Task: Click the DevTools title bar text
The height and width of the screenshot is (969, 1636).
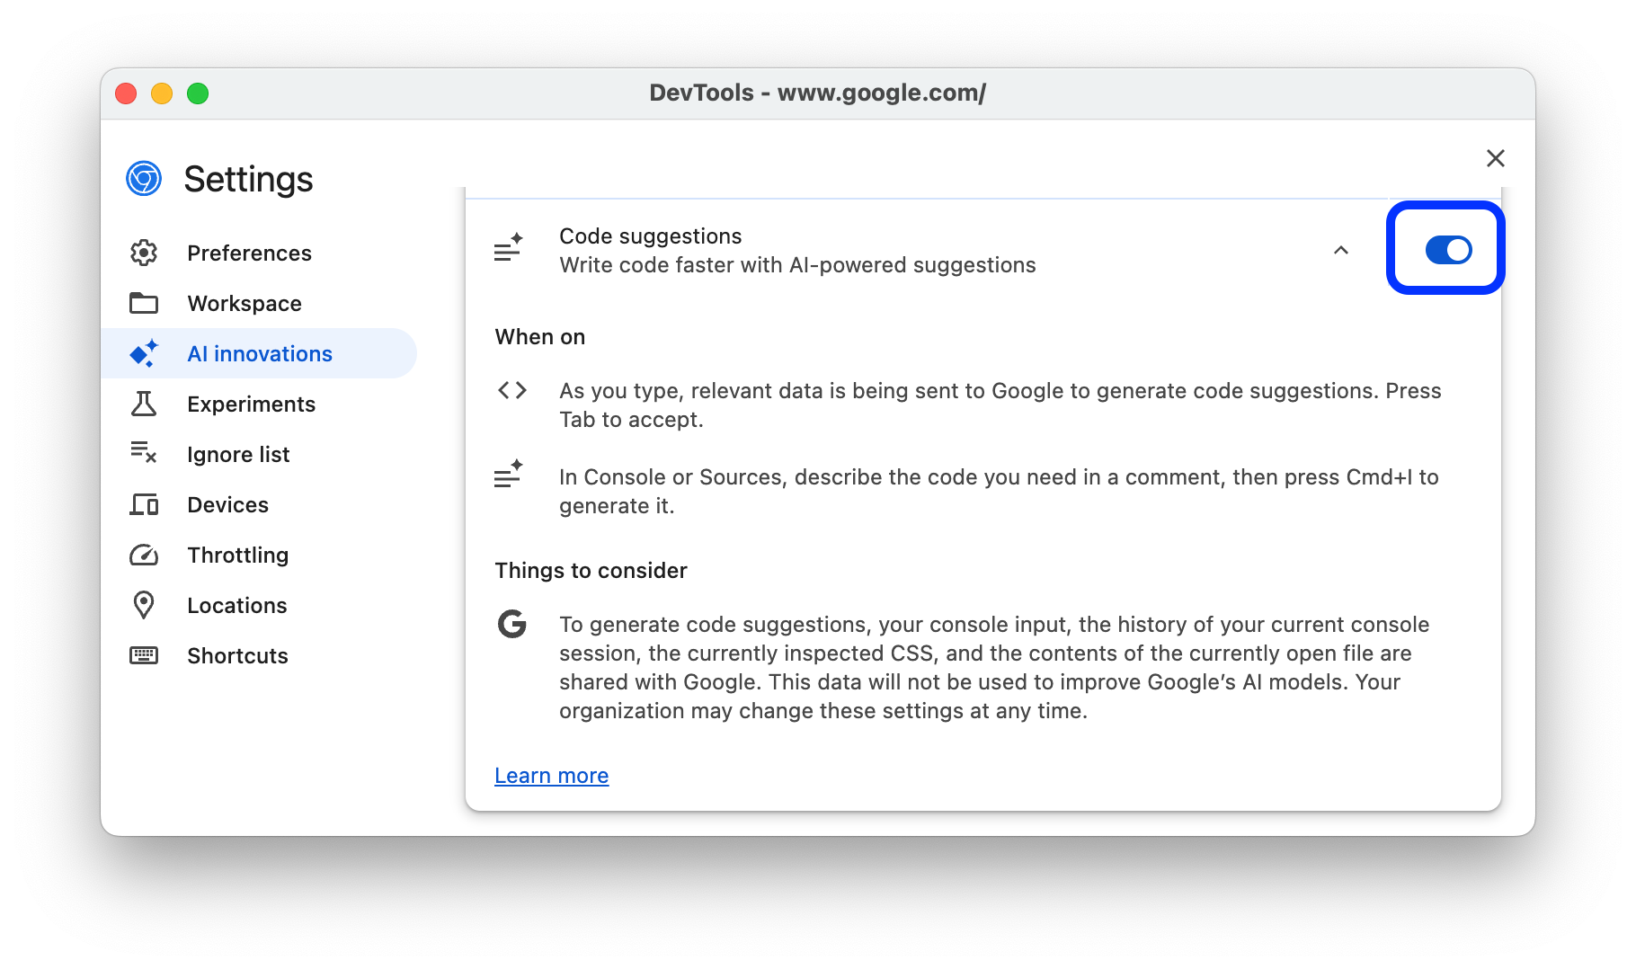Action: point(817,93)
